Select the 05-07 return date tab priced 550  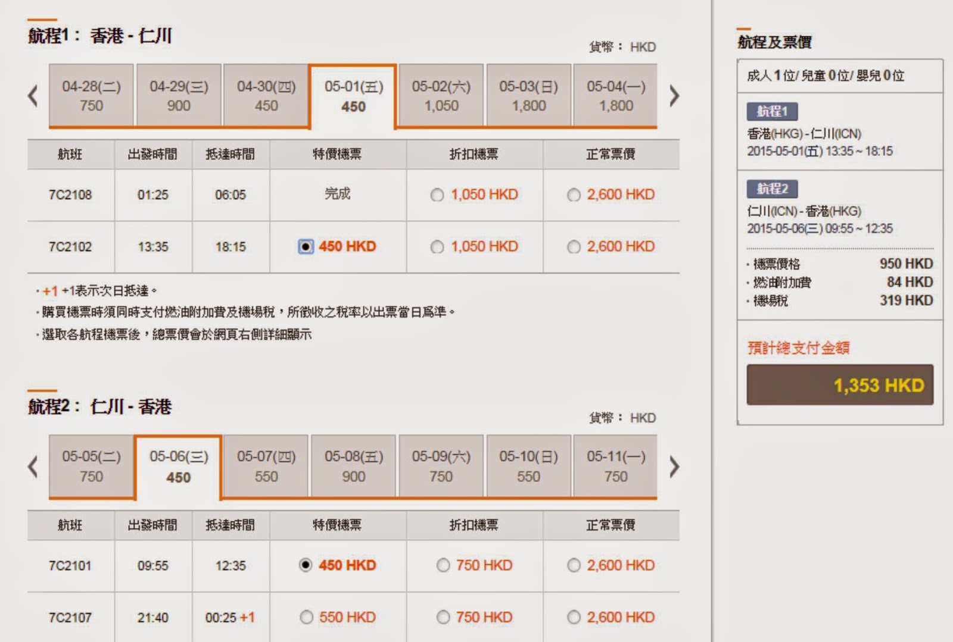[x=266, y=466]
